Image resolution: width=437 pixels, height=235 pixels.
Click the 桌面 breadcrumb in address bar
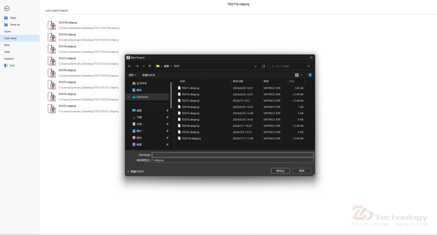click(x=167, y=66)
